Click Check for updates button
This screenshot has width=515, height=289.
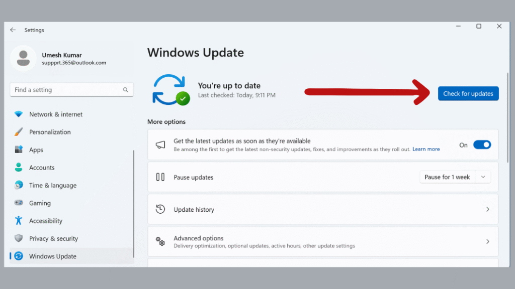coord(468,93)
